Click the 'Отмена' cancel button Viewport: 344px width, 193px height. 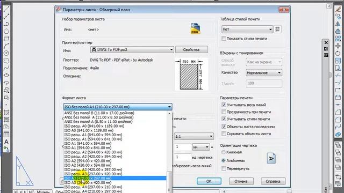click(x=241, y=181)
